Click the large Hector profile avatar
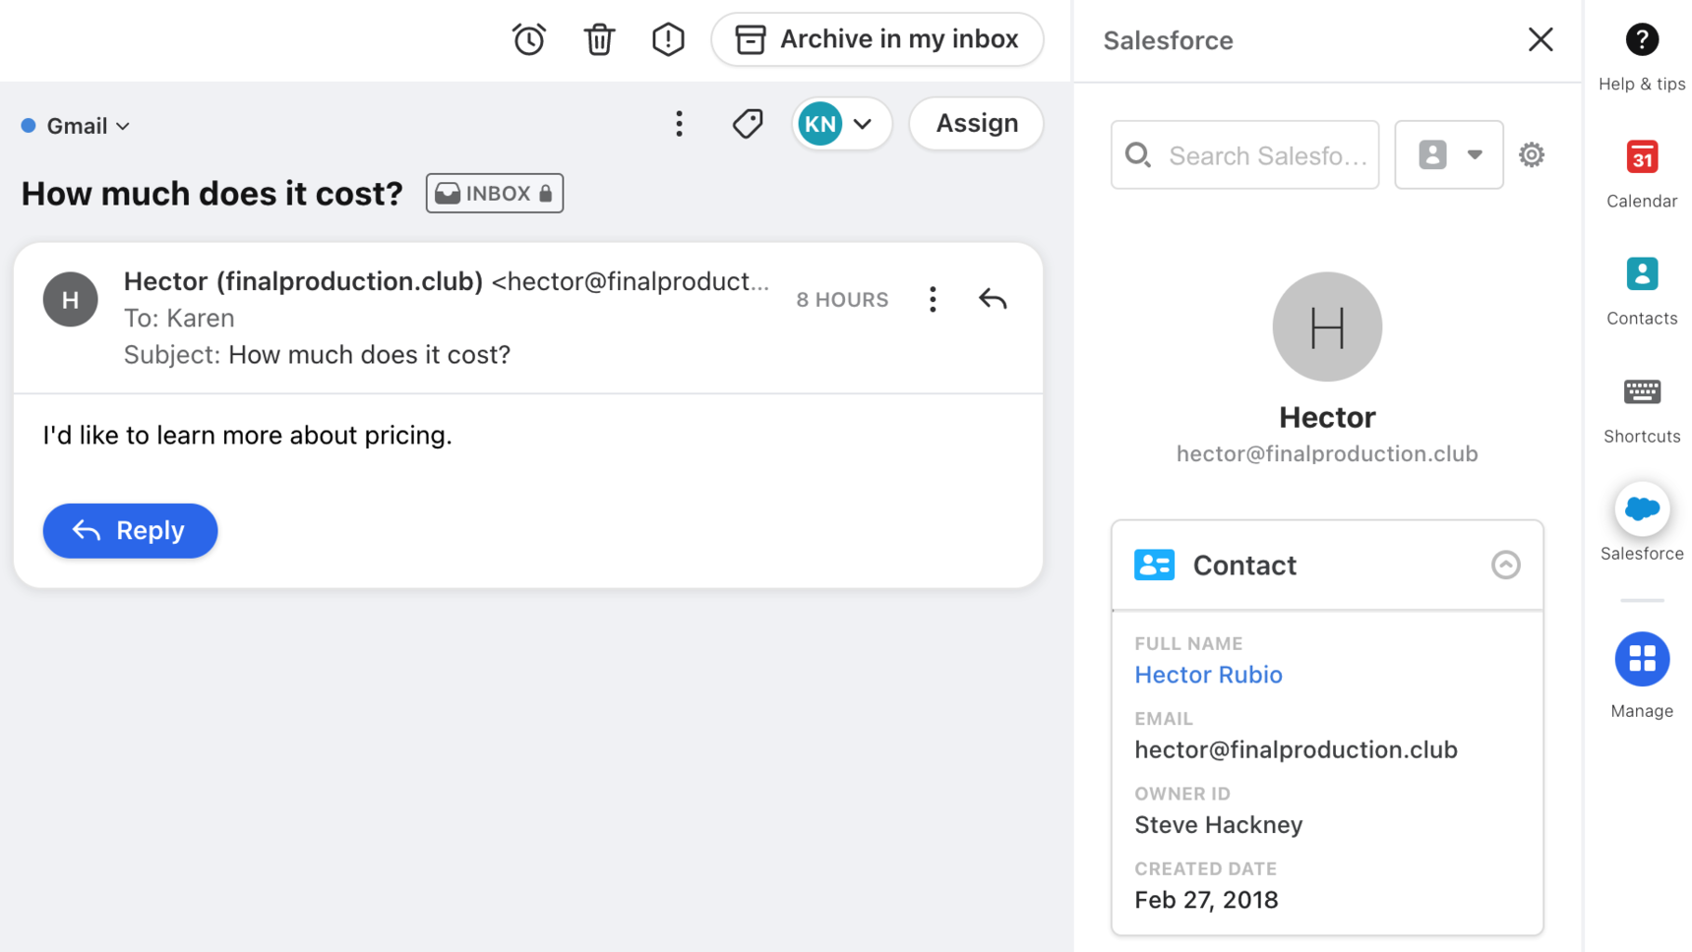The height and width of the screenshot is (952, 1692). point(1327,327)
